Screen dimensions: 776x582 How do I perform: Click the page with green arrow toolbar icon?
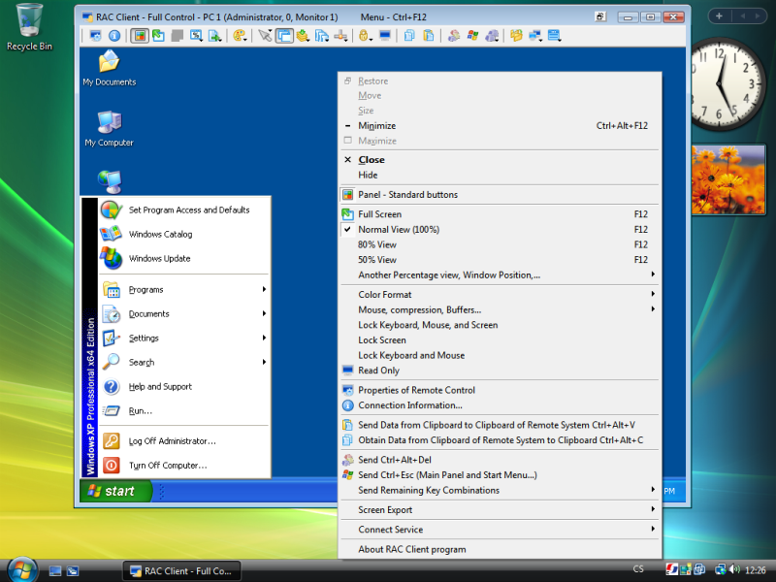(x=215, y=36)
